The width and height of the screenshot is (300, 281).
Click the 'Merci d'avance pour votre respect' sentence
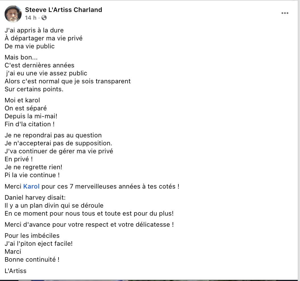[89, 224]
